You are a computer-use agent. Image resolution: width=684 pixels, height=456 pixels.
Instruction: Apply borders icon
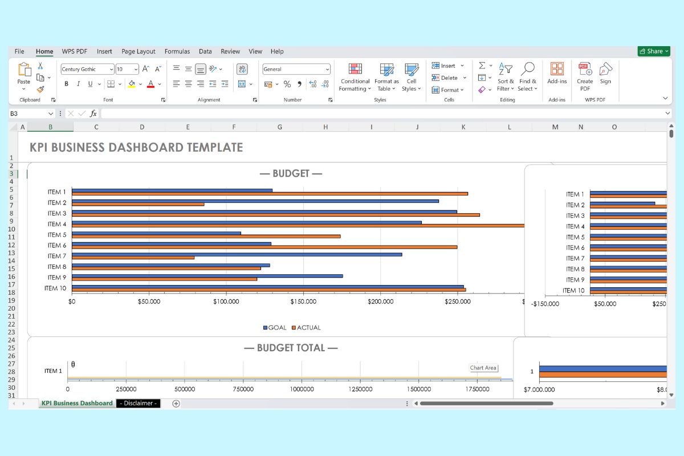click(x=111, y=84)
